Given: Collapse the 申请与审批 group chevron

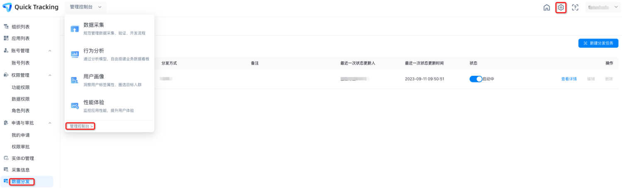Looking at the screenshot, I should pyautogui.click(x=50, y=123).
